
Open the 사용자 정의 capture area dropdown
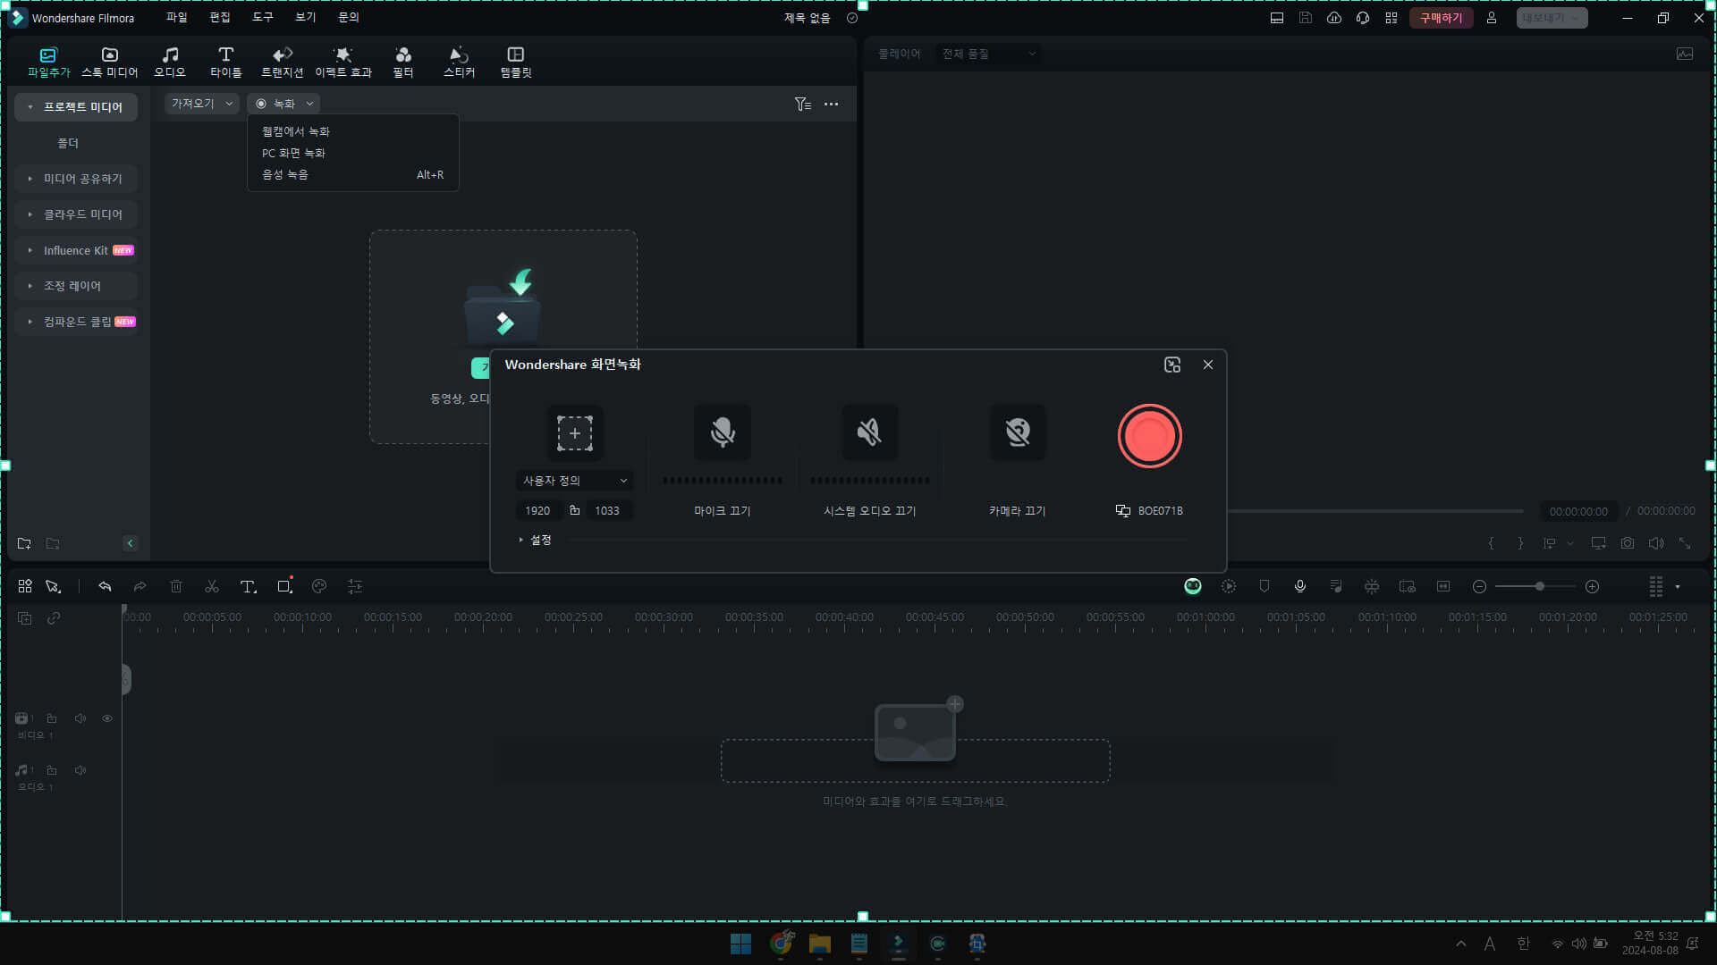pyautogui.click(x=574, y=481)
